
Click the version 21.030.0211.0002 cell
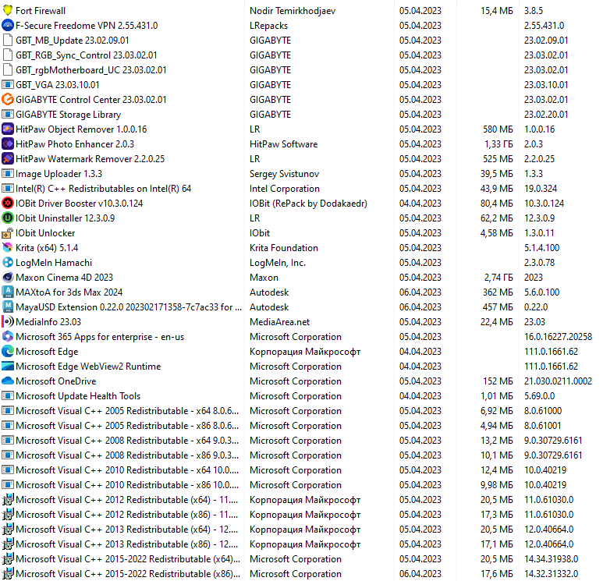tap(558, 381)
